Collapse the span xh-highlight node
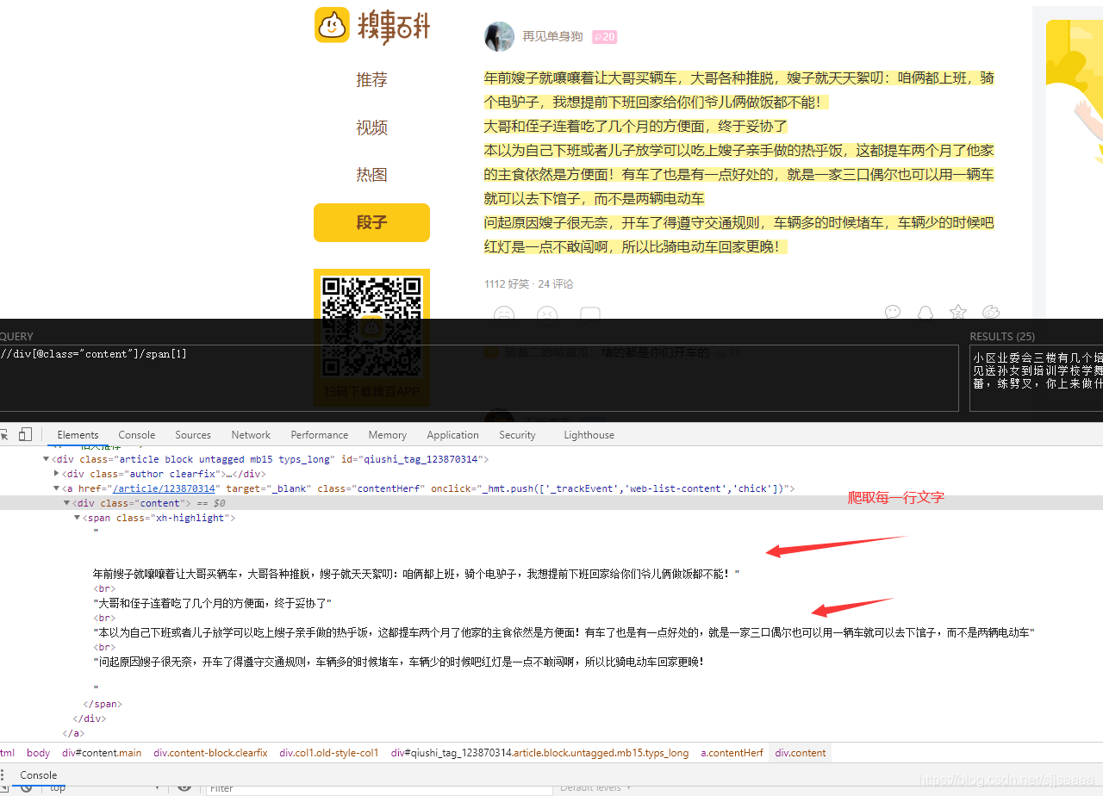 point(78,518)
